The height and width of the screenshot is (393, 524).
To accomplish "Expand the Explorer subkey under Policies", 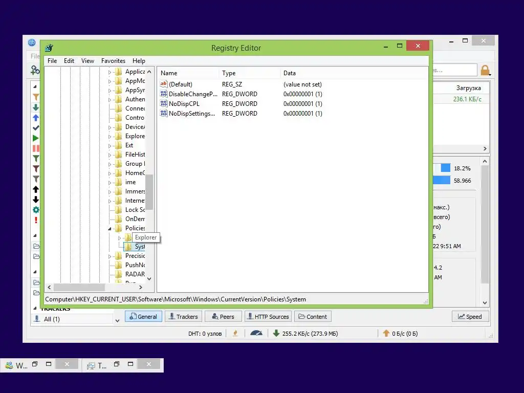I will coord(119,238).
